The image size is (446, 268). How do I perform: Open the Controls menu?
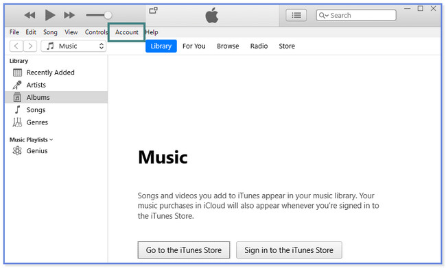(96, 32)
